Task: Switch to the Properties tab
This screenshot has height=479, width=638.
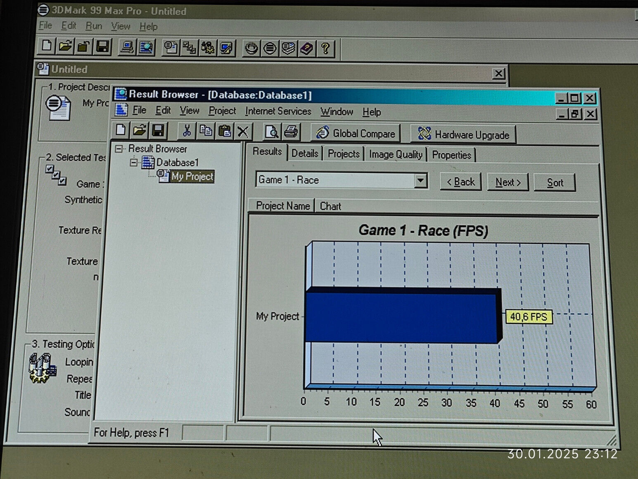Action: [451, 155]
